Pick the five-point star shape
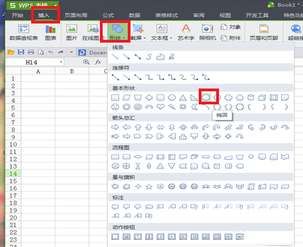Viewport: 303px width, 247px height. 149,186
